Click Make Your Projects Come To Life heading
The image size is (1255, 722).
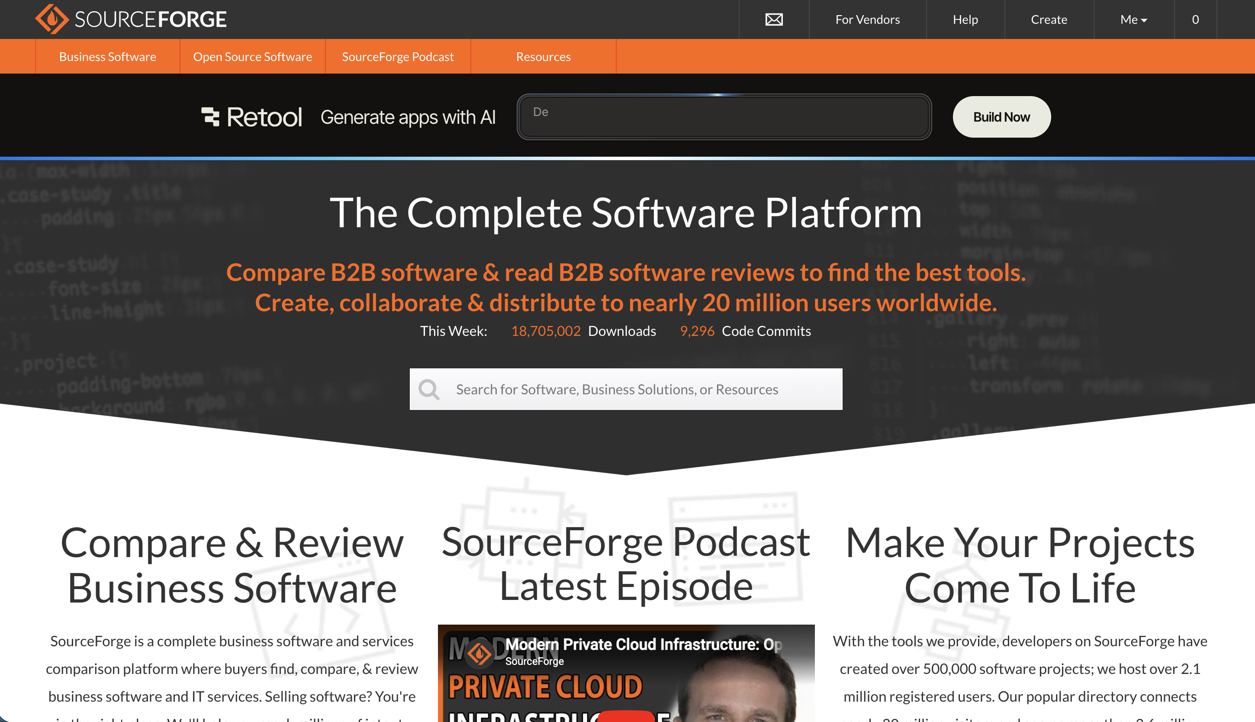1020,565
